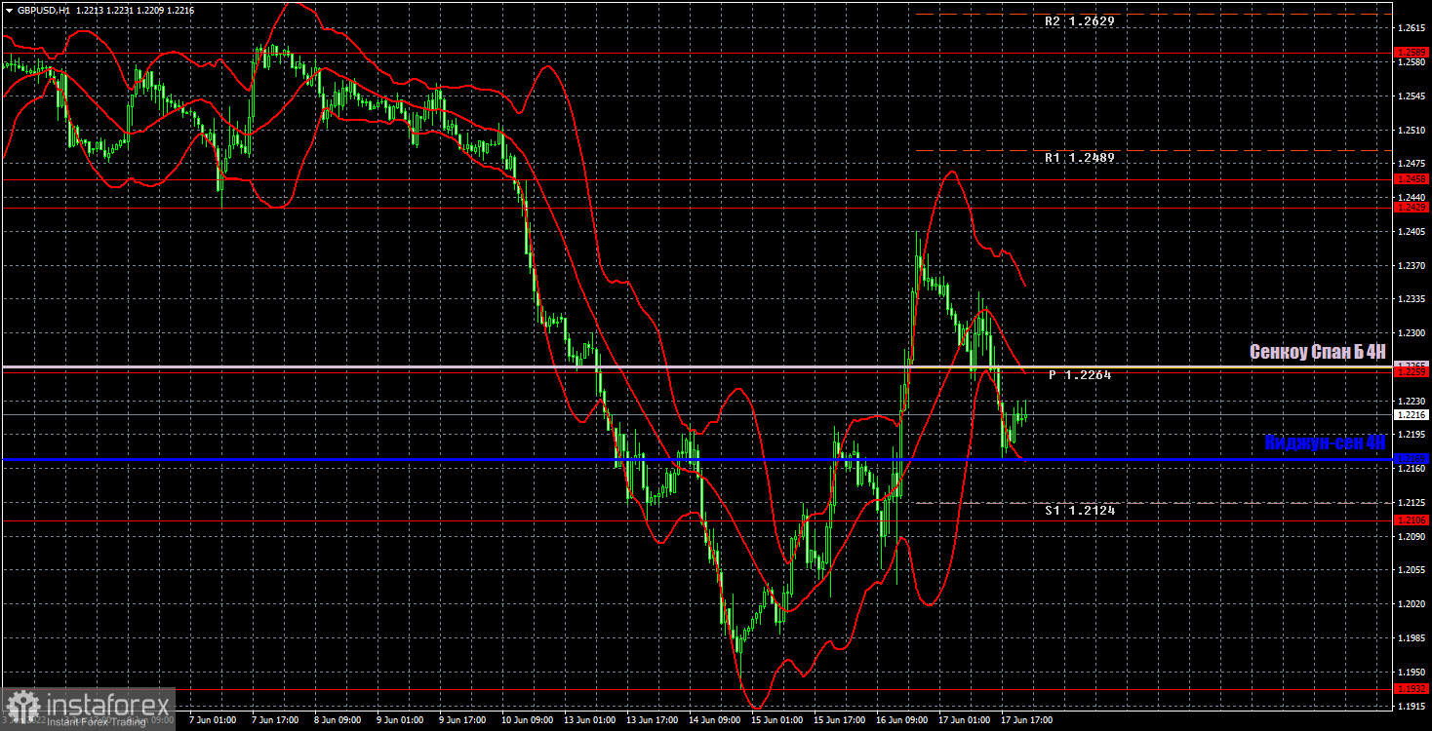The height and width of the screenshot is (731, 1432).
Task: Click the 1.2370 price axis value
Action: (x=1412, y=265)
